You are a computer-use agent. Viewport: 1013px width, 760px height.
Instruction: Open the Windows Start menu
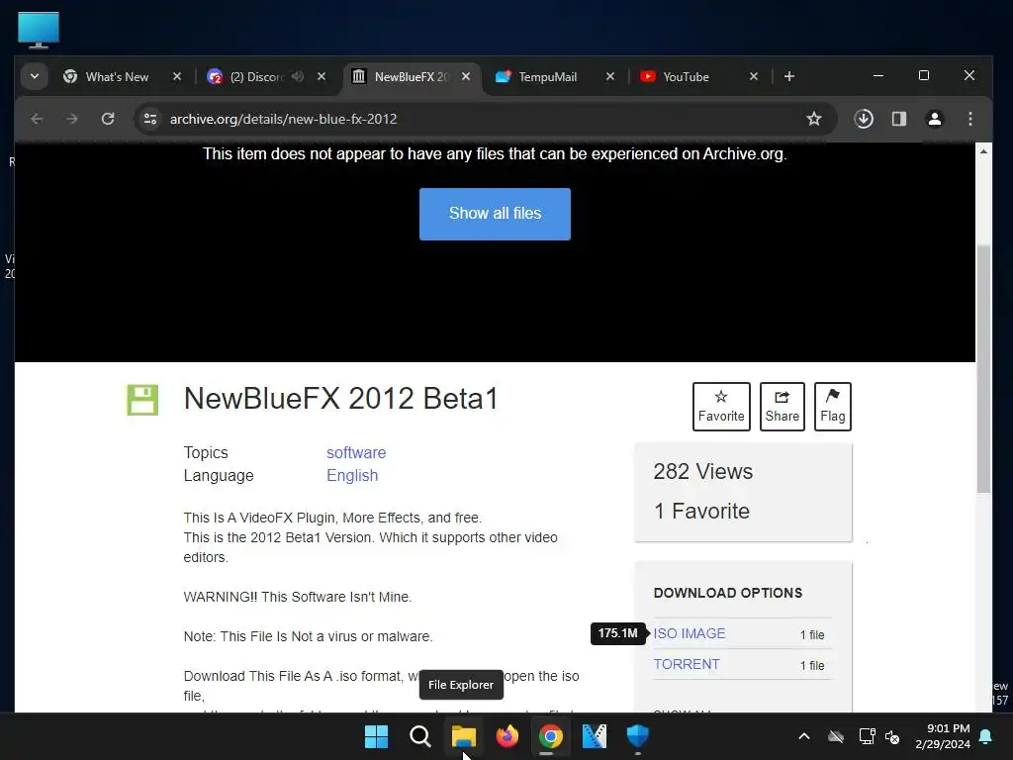(x=376, y=736)
